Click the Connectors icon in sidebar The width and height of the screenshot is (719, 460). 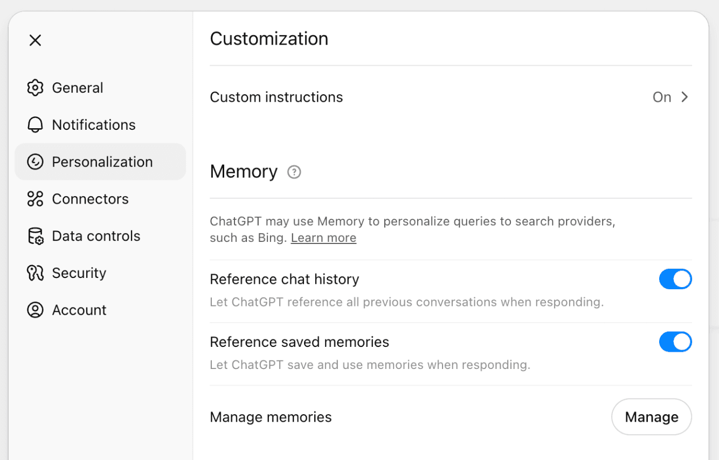pyautogui.click(x=35, y=199)
